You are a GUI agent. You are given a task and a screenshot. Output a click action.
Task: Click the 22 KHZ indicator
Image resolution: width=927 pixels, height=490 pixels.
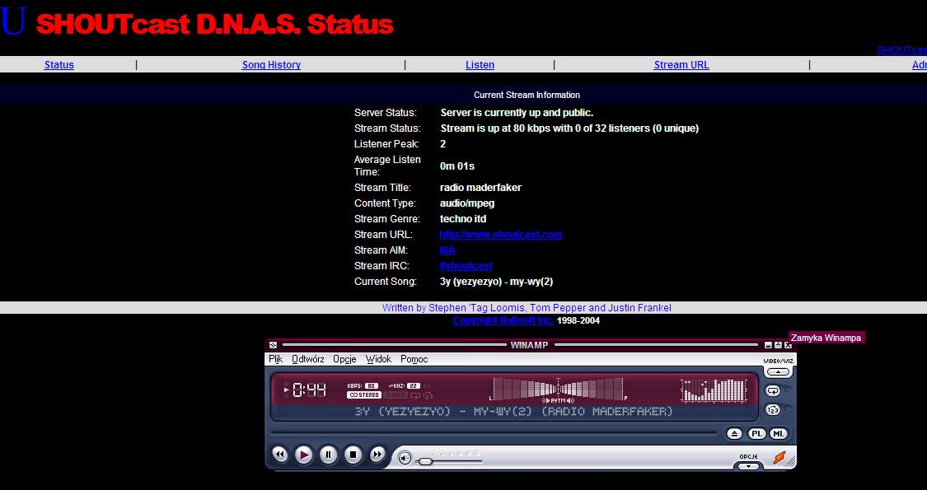(414, 386)
